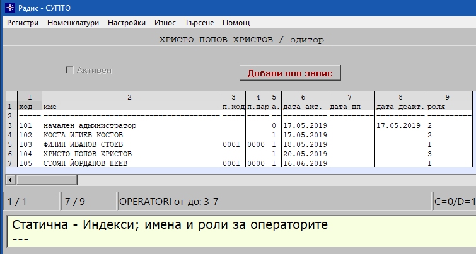The height and width of the screenshot is (254, 476).
Task: Select the cell 'ФИЛИП ИВАНОВ СТОЕВ'
Action: pyautogui.click(x=131, y=144)
